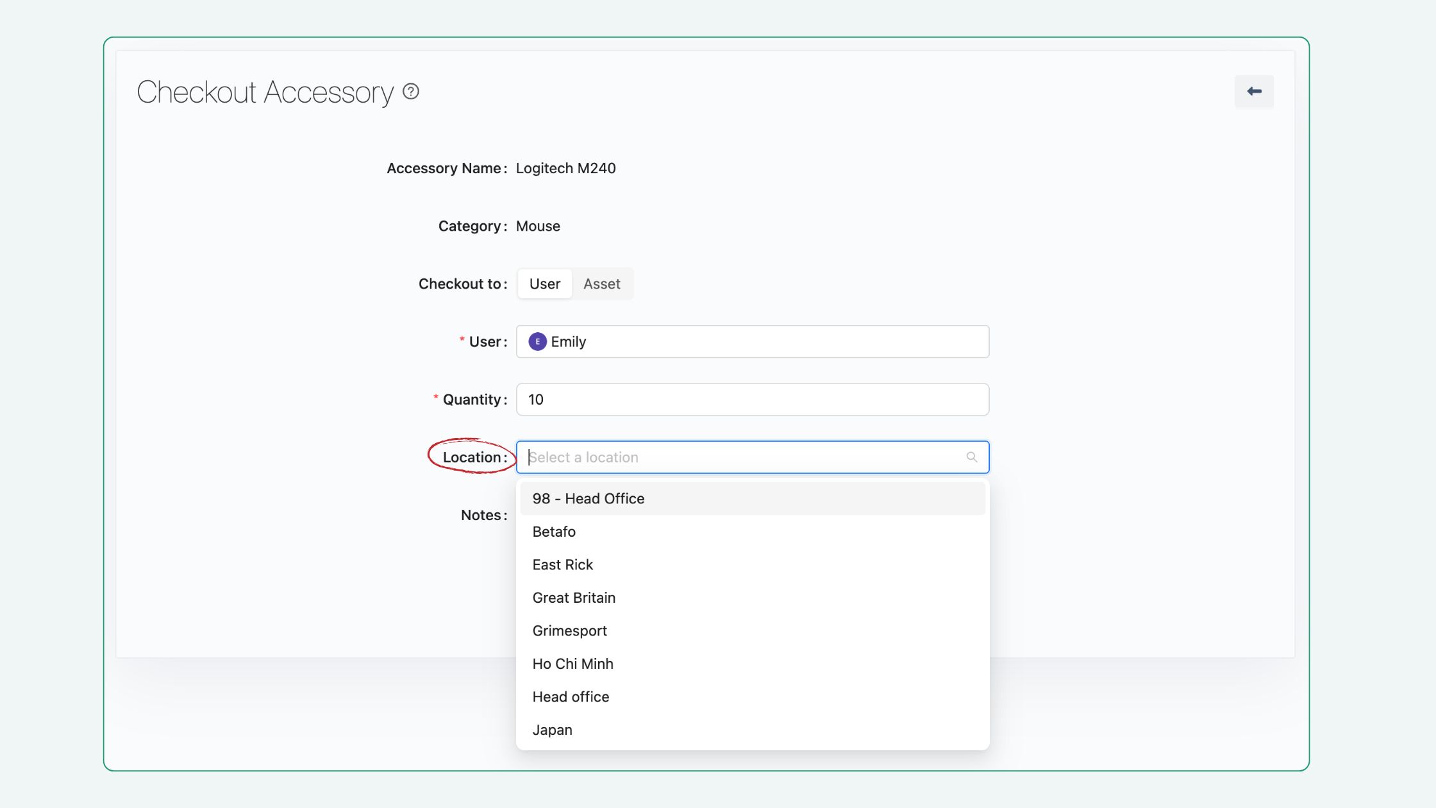This screenshot has height=808, width=1436.
Task: Click Emily's purple avatar icon
Action: coord(537,342)
